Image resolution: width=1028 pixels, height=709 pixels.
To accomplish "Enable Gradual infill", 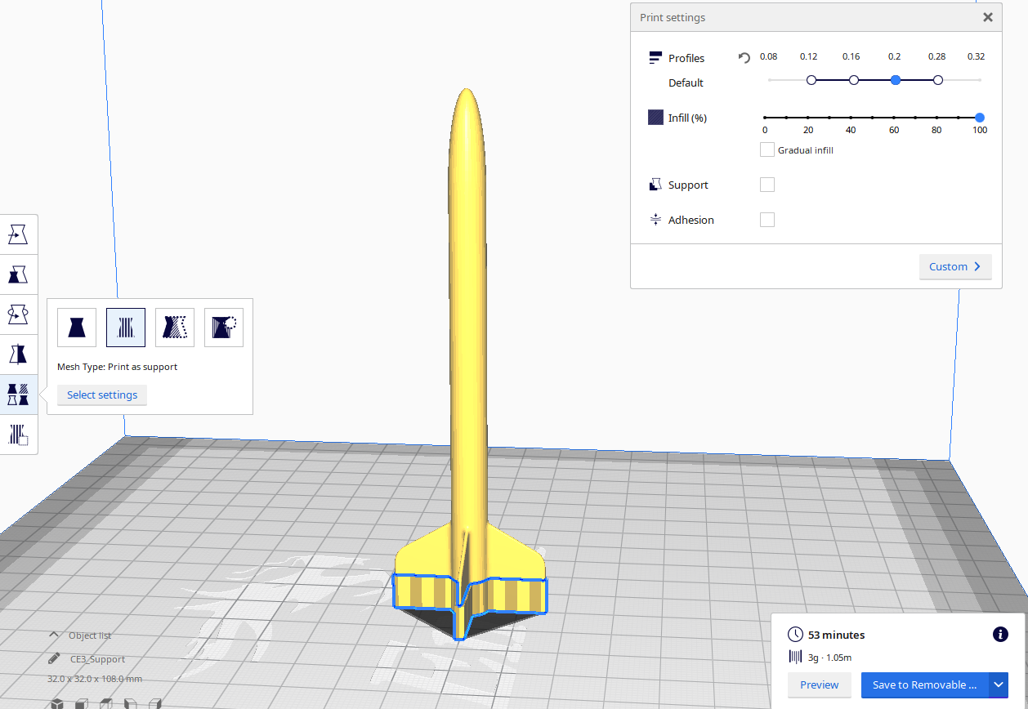I will click(x=767, y=149).
